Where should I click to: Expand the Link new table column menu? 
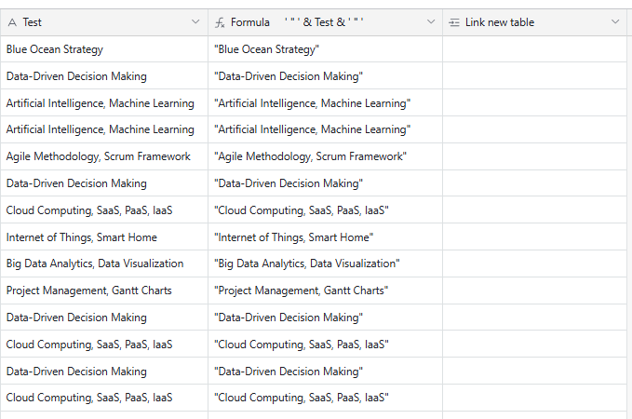(615, 21)
